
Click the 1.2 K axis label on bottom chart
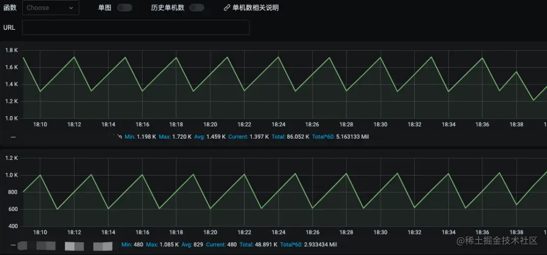pos(11,158)
